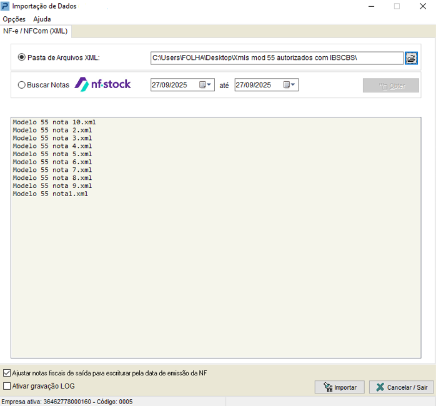This screenshot has height=406, width=436.
Task: Select file Modelo 55 nota 9.xml
Action: 52,186
